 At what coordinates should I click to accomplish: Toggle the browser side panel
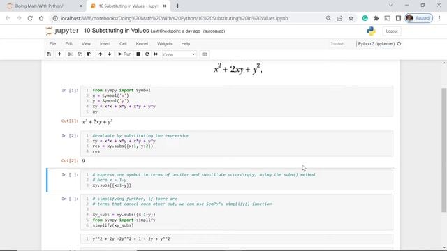tap(398, 18)
